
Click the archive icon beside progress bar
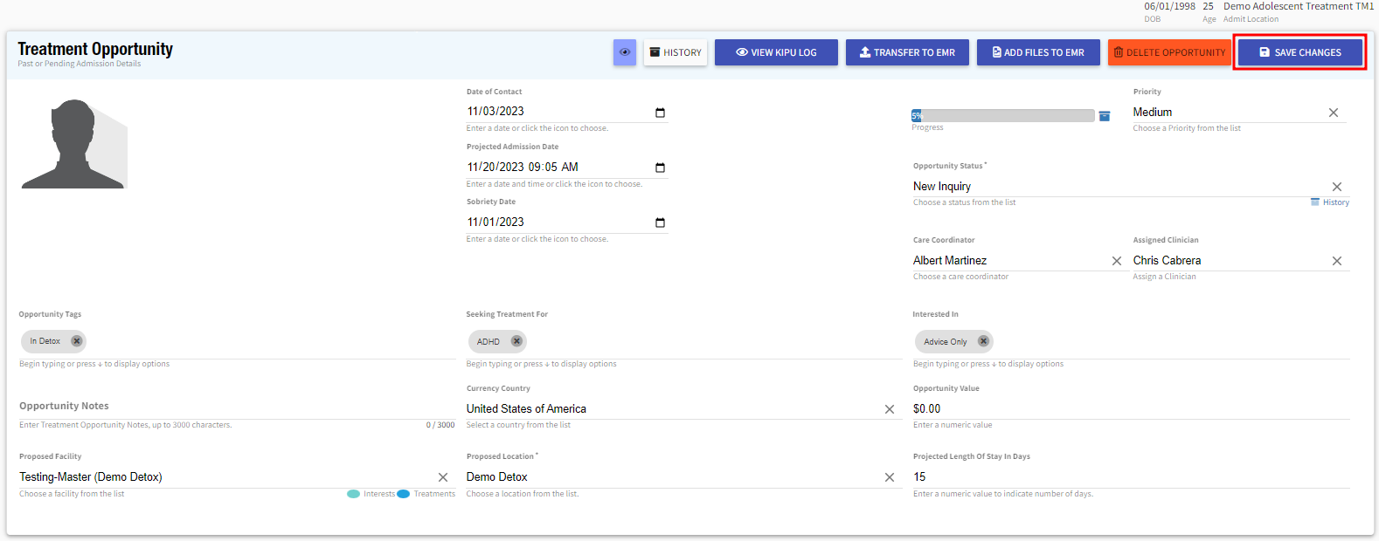(x=1105, y=116)
